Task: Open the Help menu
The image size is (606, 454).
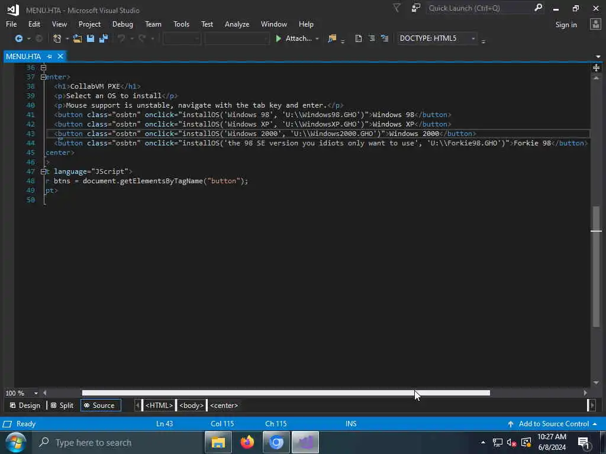Action: [x=306, y=24]
